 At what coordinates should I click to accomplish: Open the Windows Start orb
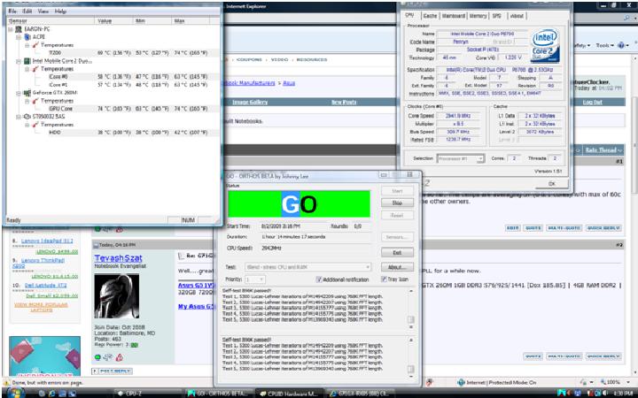(x=15, y=393)
